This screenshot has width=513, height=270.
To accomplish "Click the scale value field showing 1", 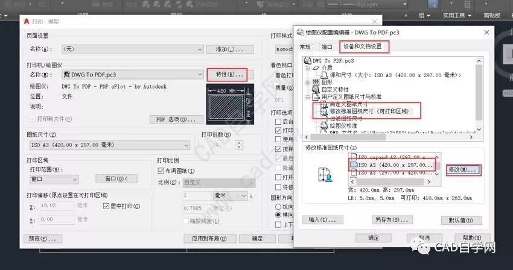I will [x=197, y=195].
